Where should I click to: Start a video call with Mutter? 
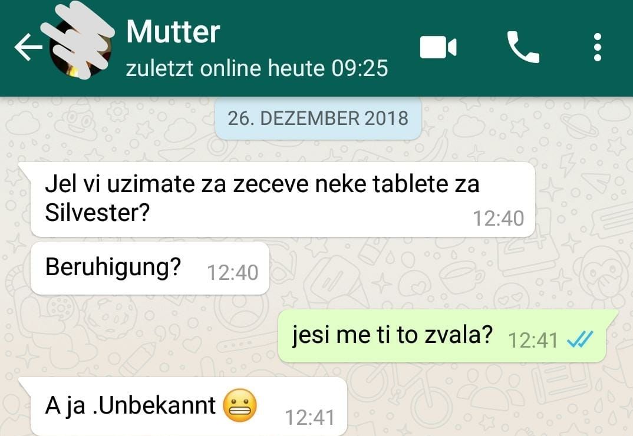[x=438, y=47]
